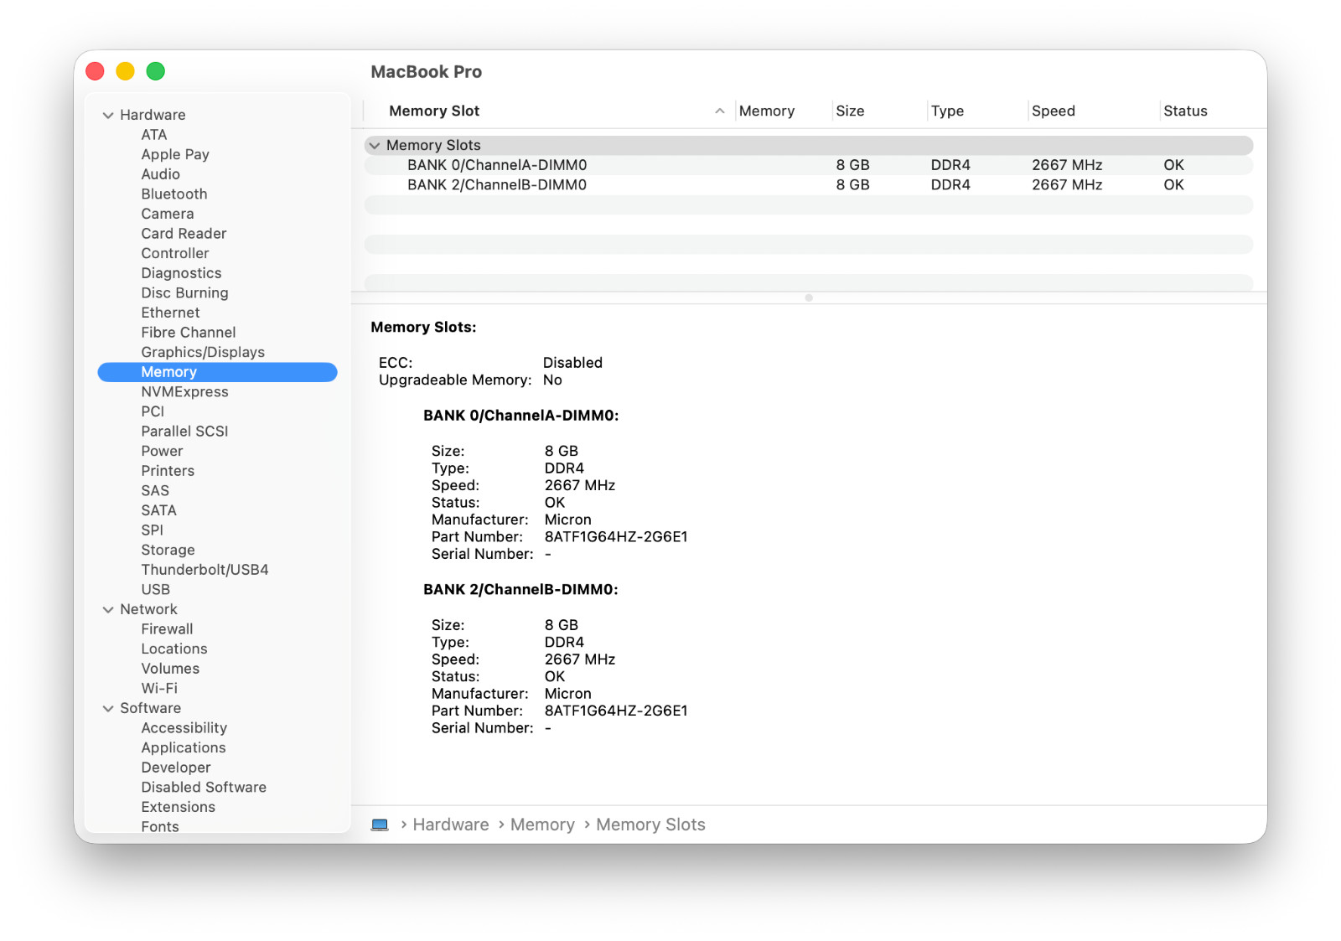Click the green full-screen window button
The height and width of the screenshot is (941, 1341).
coord(155,71)
